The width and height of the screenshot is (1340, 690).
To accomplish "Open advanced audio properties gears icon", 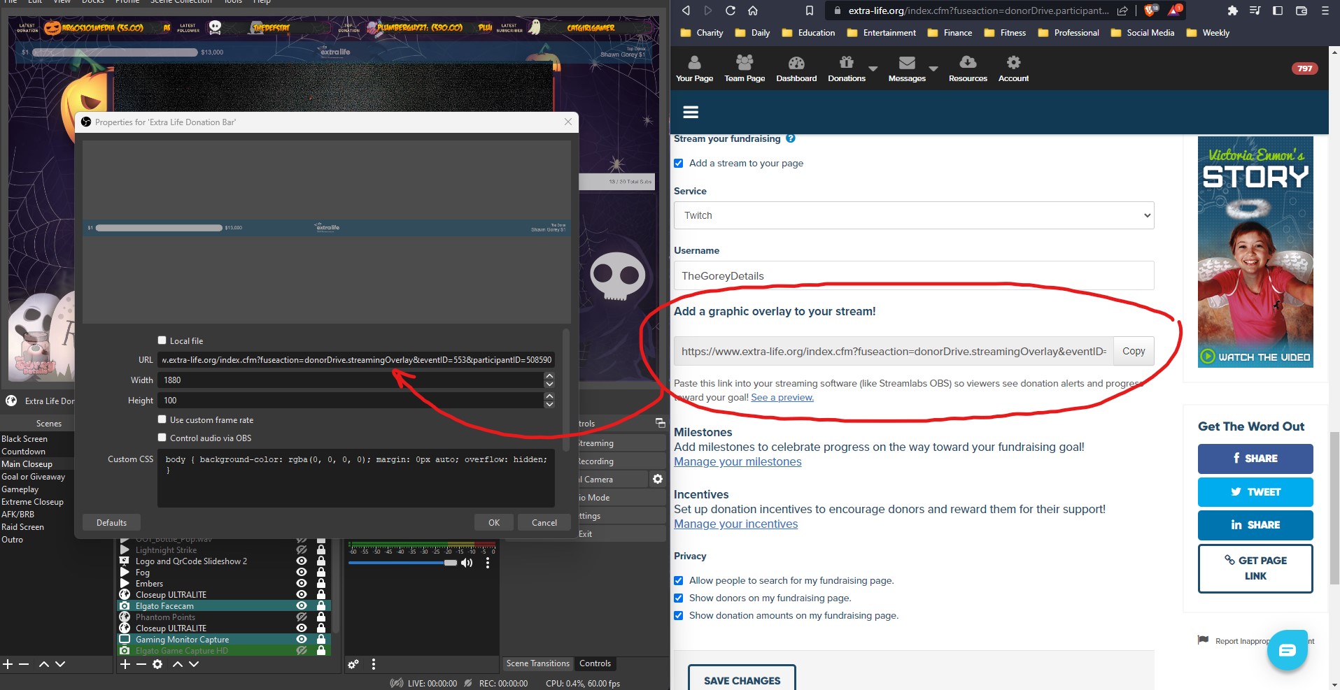I will (353, 664).
